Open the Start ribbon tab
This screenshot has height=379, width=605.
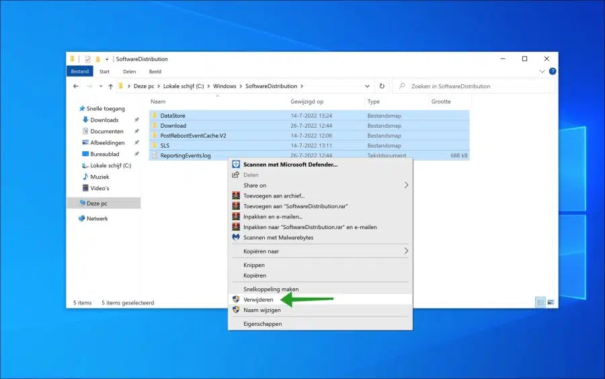coord(104,72)
